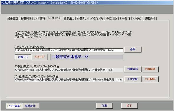Switch to the クライアント数 tab
This screenshot has height=111, width=174.
[111, 18]
